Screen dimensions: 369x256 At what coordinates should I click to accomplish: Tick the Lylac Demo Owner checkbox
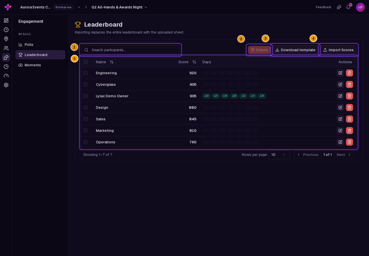coord(86,96)
